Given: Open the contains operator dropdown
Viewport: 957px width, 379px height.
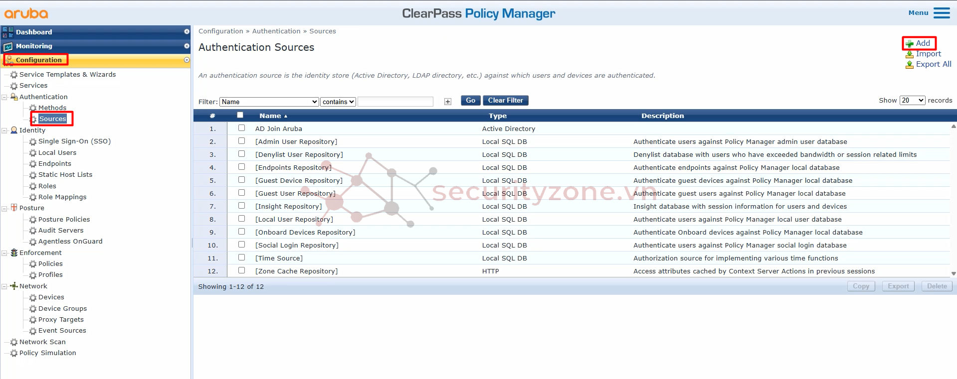Looking at the screenshot, I should point(338,102).
